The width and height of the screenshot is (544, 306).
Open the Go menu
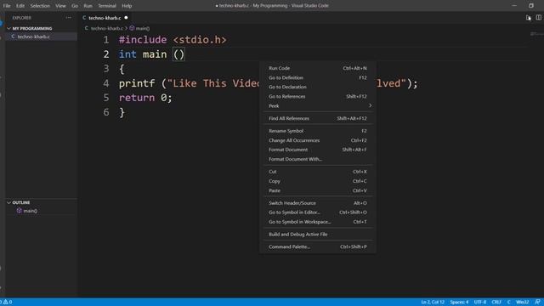[75, 6]
